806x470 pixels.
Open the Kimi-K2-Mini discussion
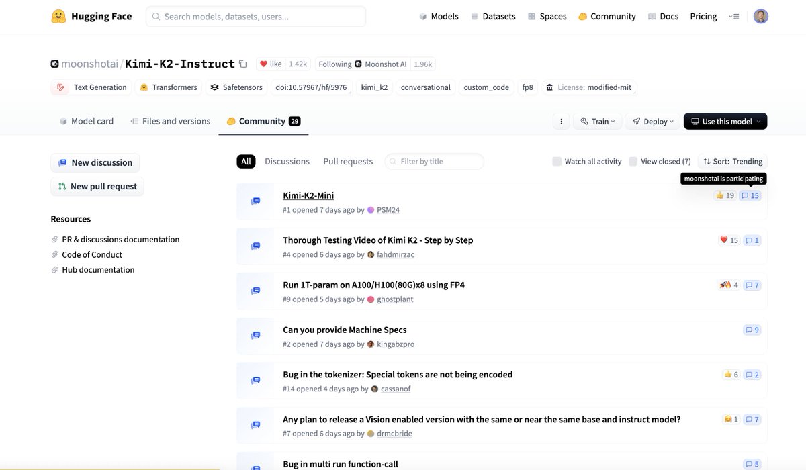point(308,195)
